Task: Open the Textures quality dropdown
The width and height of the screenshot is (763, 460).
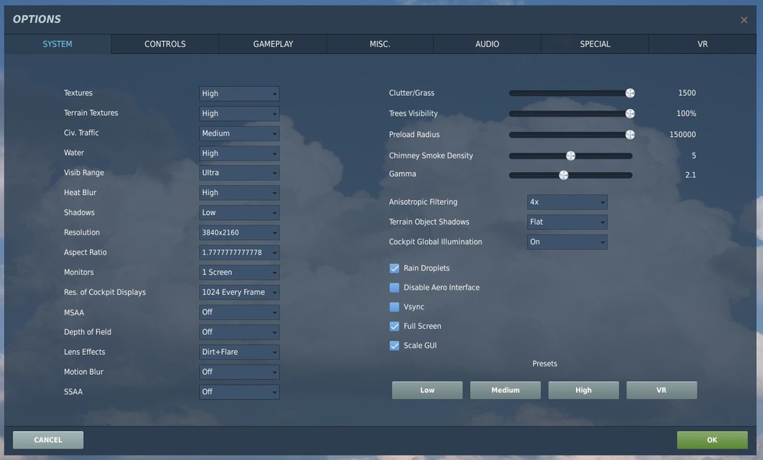Action: click(x=239, y=93)
